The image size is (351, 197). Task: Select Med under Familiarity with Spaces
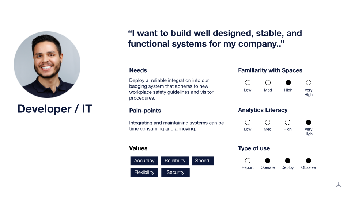point(268,83)
